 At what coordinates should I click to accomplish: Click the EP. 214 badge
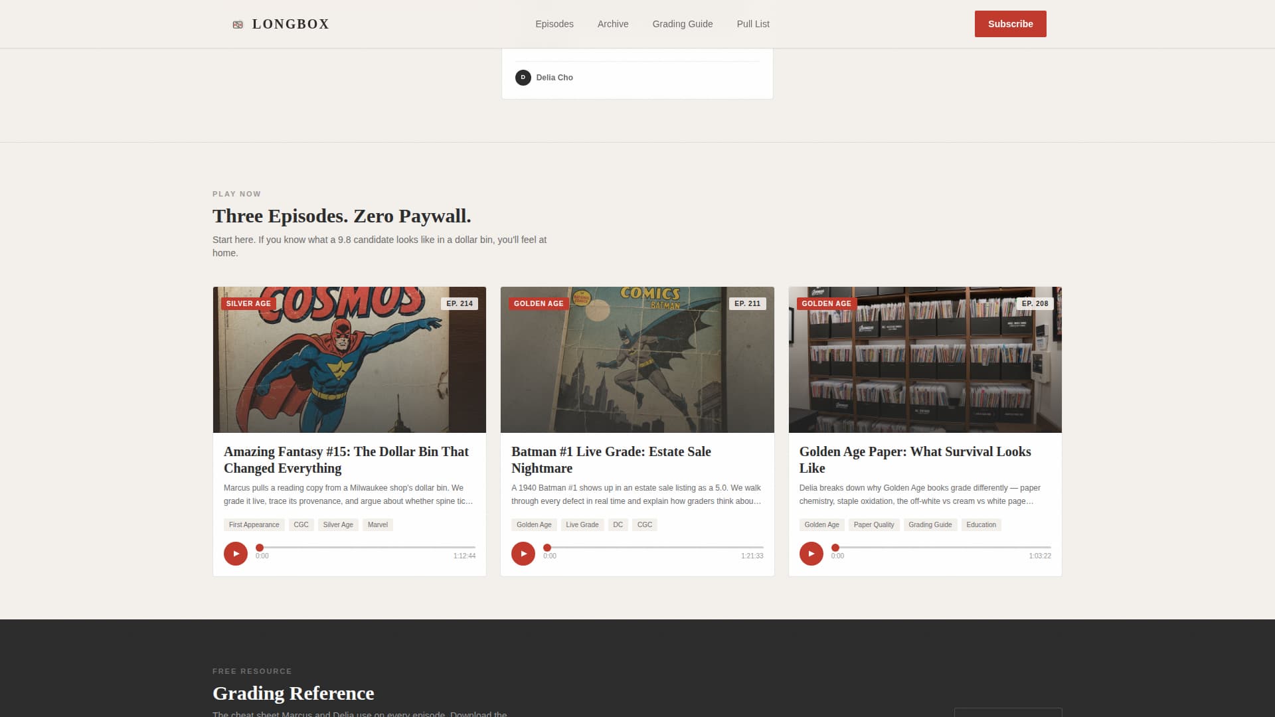point(460,303)
